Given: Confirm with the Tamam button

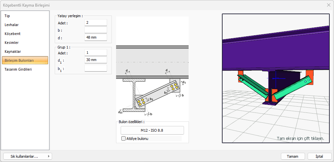Looking at the screenshot, I should point(293,156).
